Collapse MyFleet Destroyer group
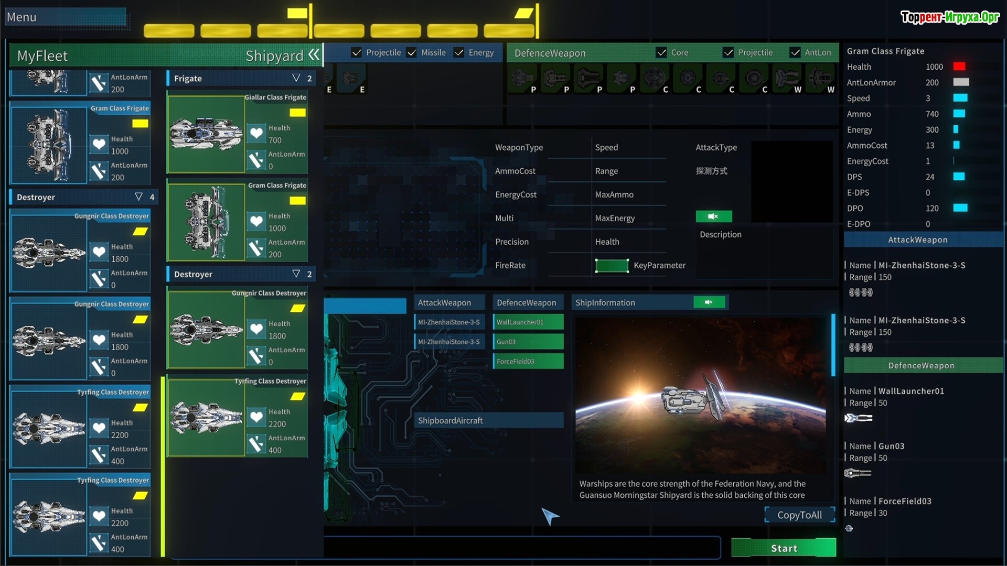Screen dimensions: 1007x566 coord(138,197)
